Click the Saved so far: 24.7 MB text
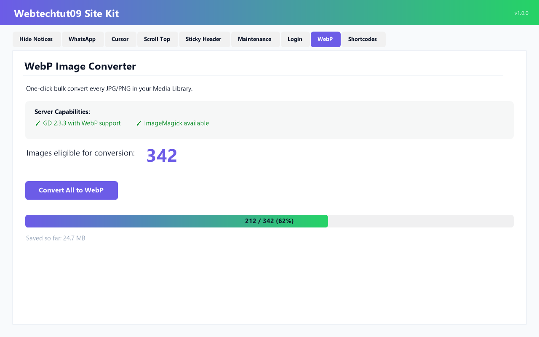This screenshot has width=539, height=337. (x=56, y=238)
